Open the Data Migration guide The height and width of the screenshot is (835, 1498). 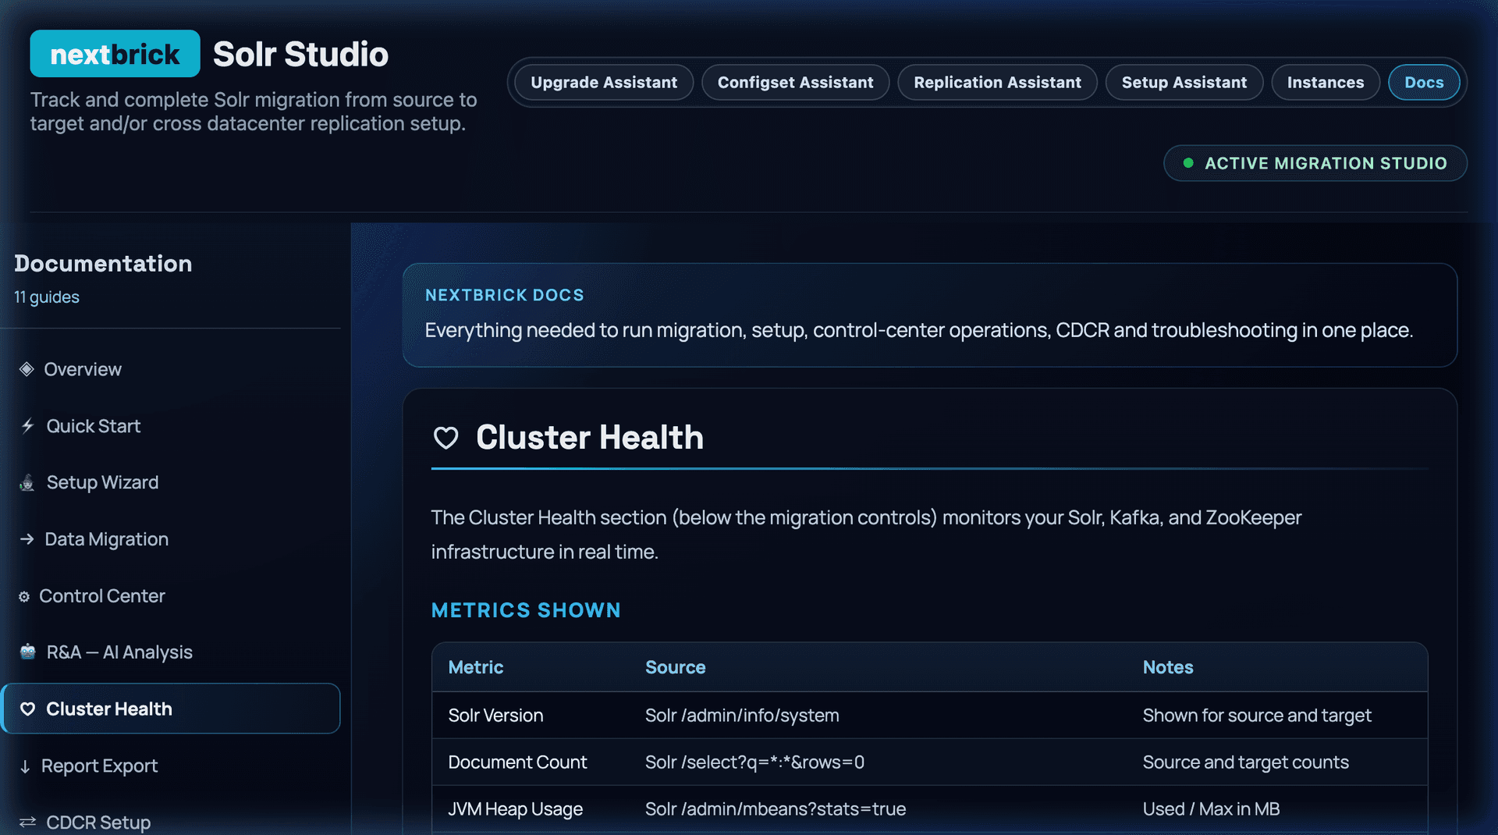(170, 539)
